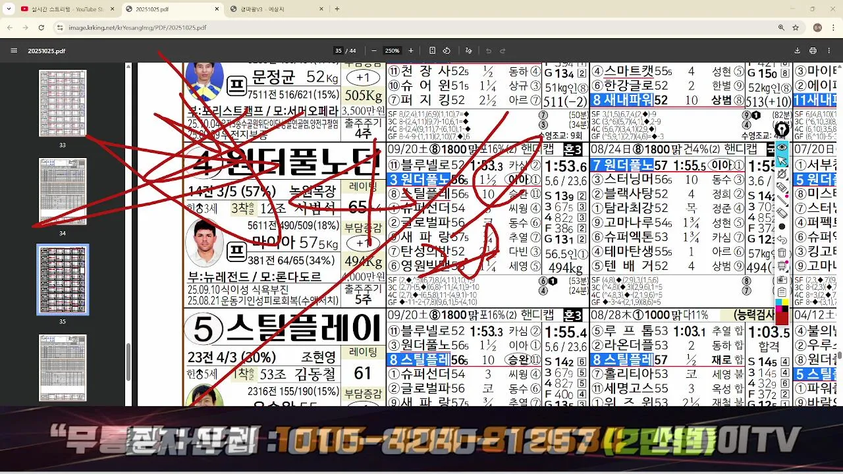
Task: Bookmark this page with the star
Action: pos(796,28)
